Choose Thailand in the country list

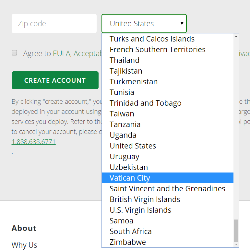point(125,60)
